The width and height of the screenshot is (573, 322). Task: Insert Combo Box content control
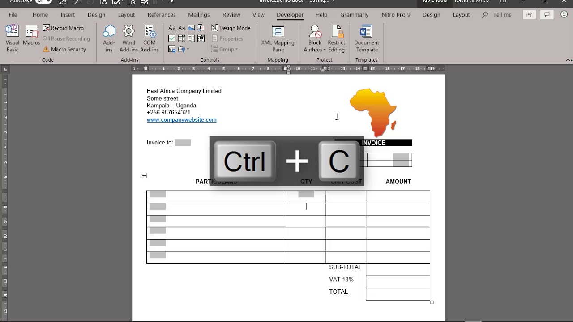[182, 38]
